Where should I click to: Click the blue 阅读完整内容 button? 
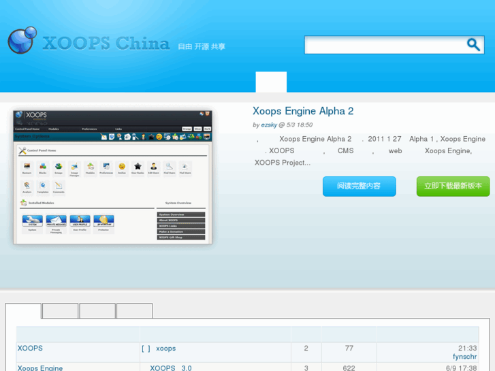pyautogui.click(x=360, y=187)
